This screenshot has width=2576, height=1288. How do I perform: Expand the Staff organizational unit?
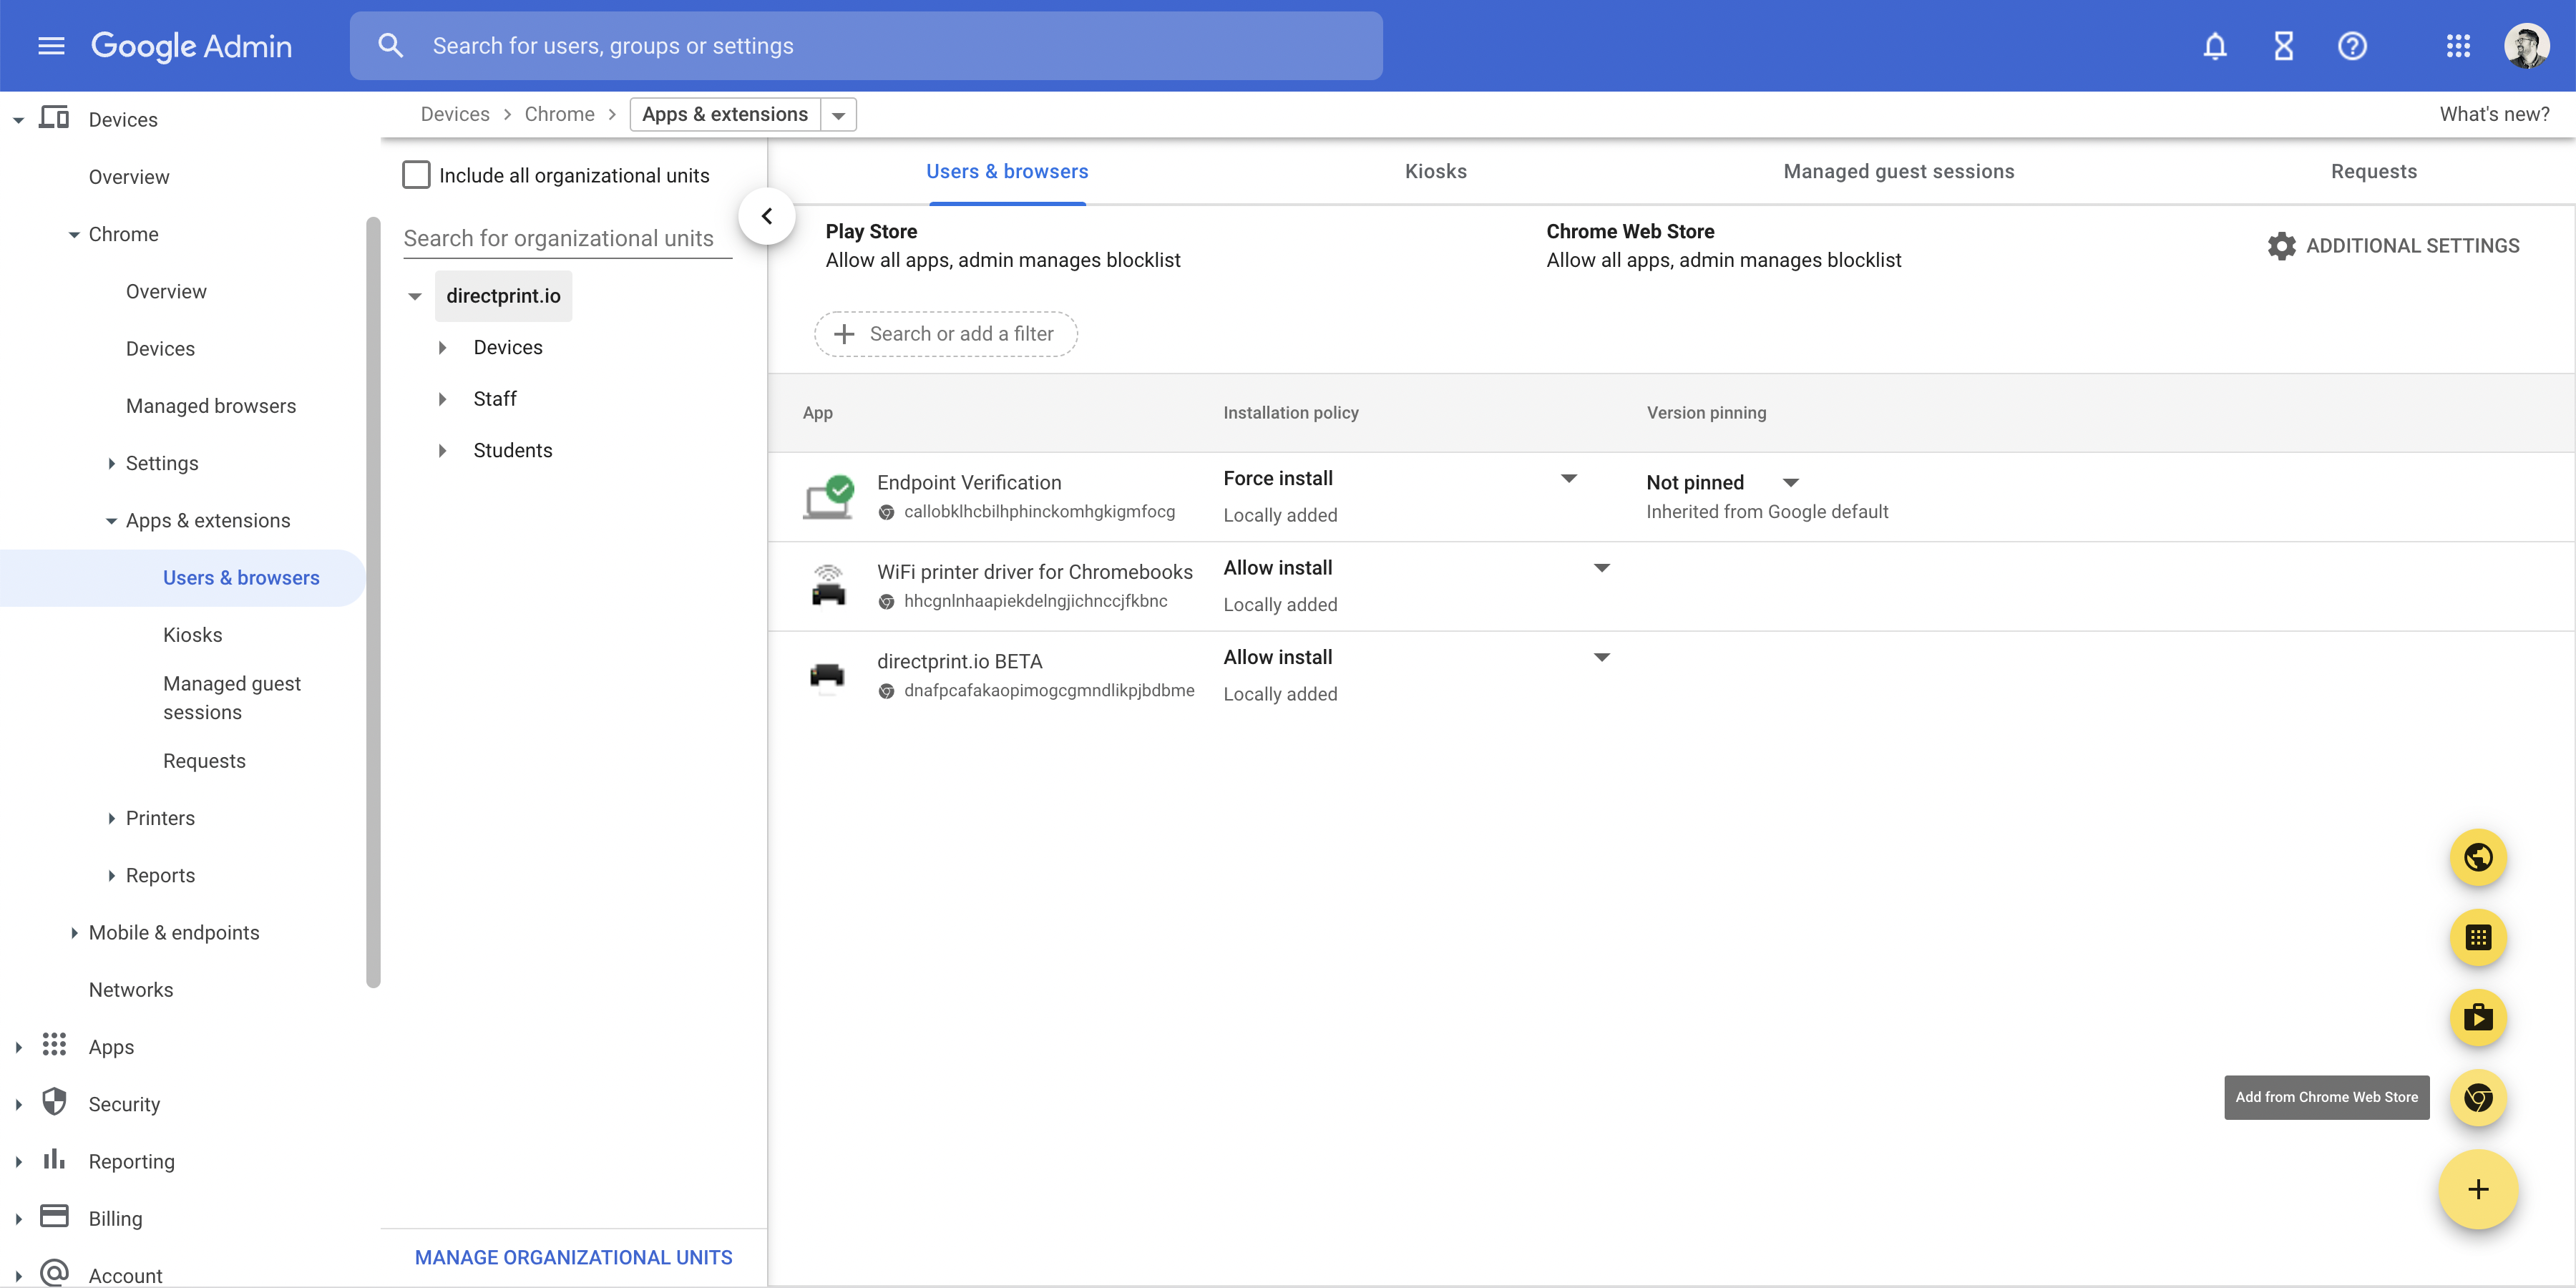[x=442, y=399]
